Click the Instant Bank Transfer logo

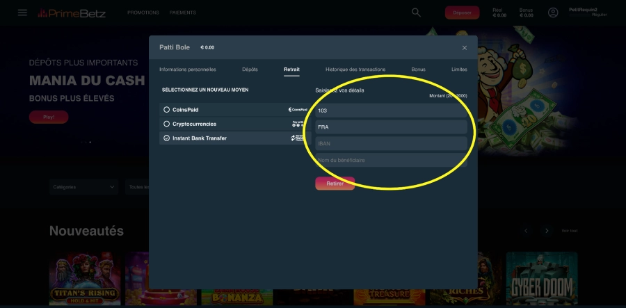coord(298,138)
